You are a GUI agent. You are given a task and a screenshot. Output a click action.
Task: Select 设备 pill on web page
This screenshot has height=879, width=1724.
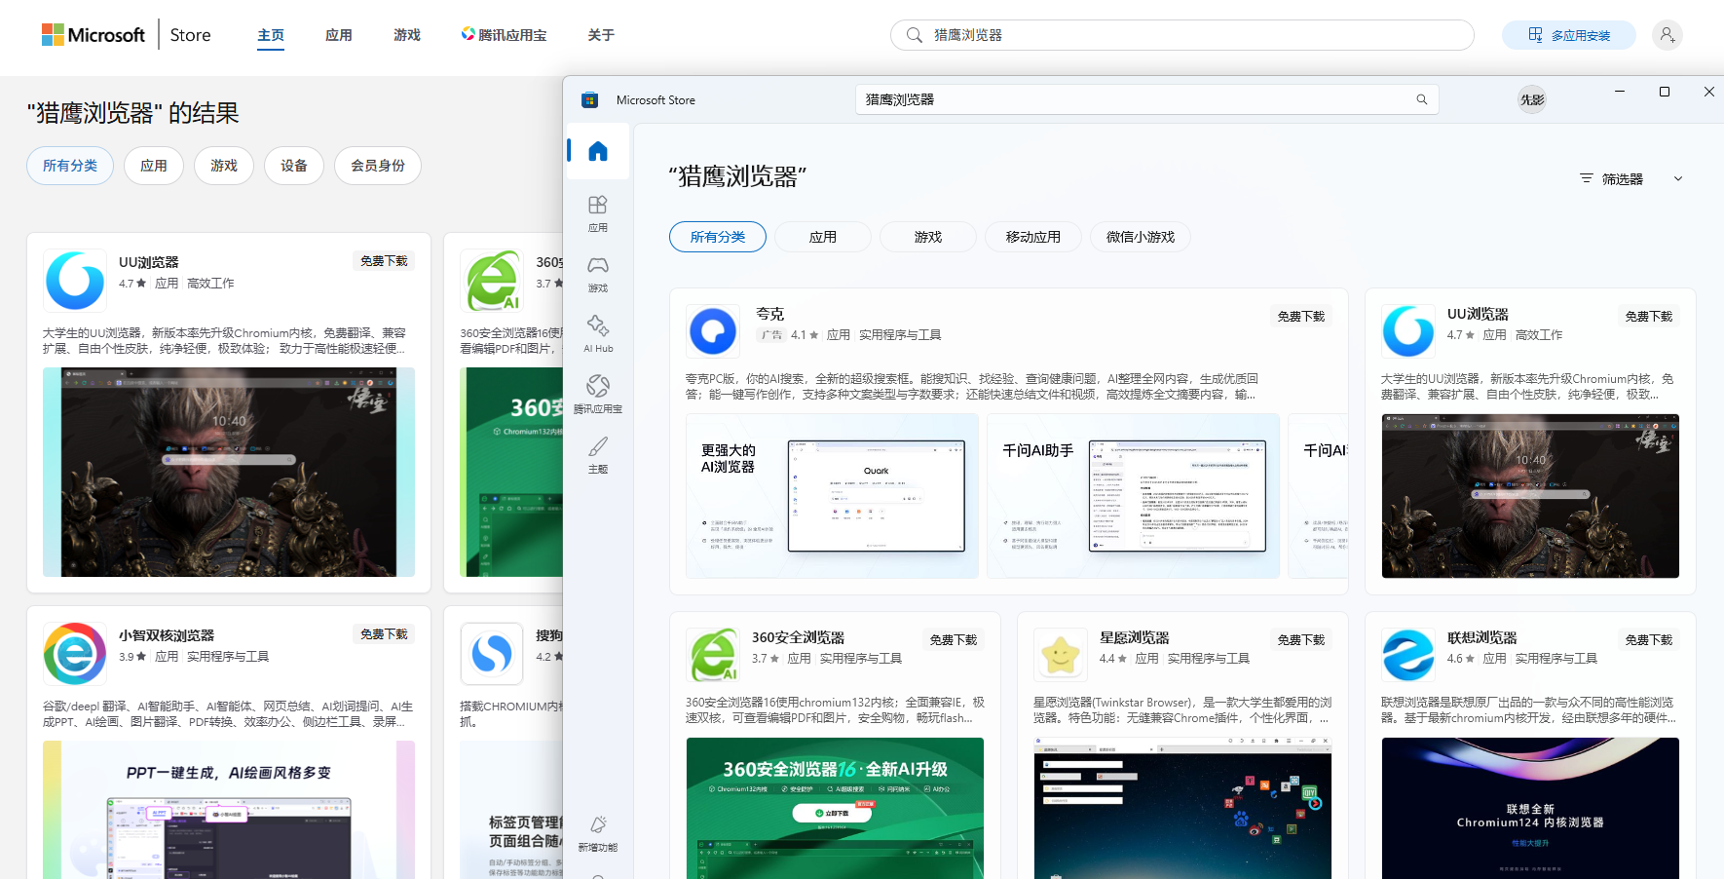pos(294,166)
